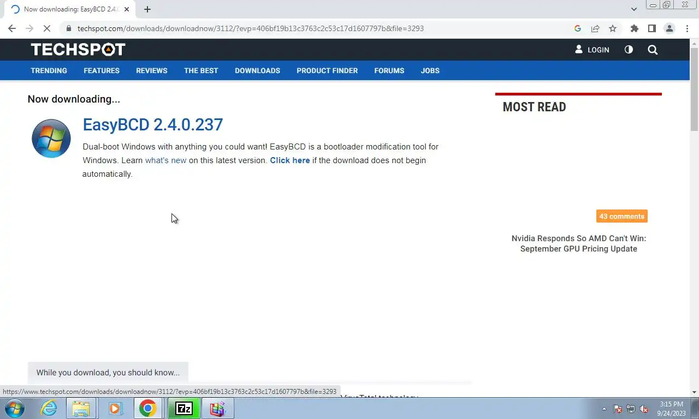This screenshot has height=419, width=699.
Task: Open the DOWNLOADS menu item
Action: [x=257, y=70]
